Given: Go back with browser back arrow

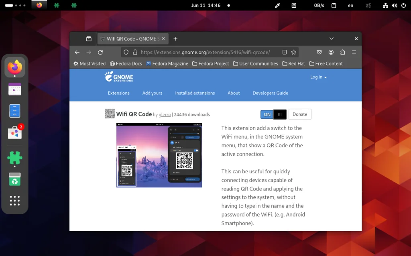Looking at the screenshot, I should [77, 52].
